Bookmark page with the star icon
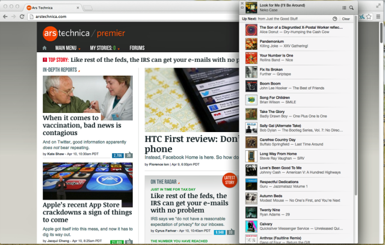Screen dimensions: 385x245 pos(369,17)
